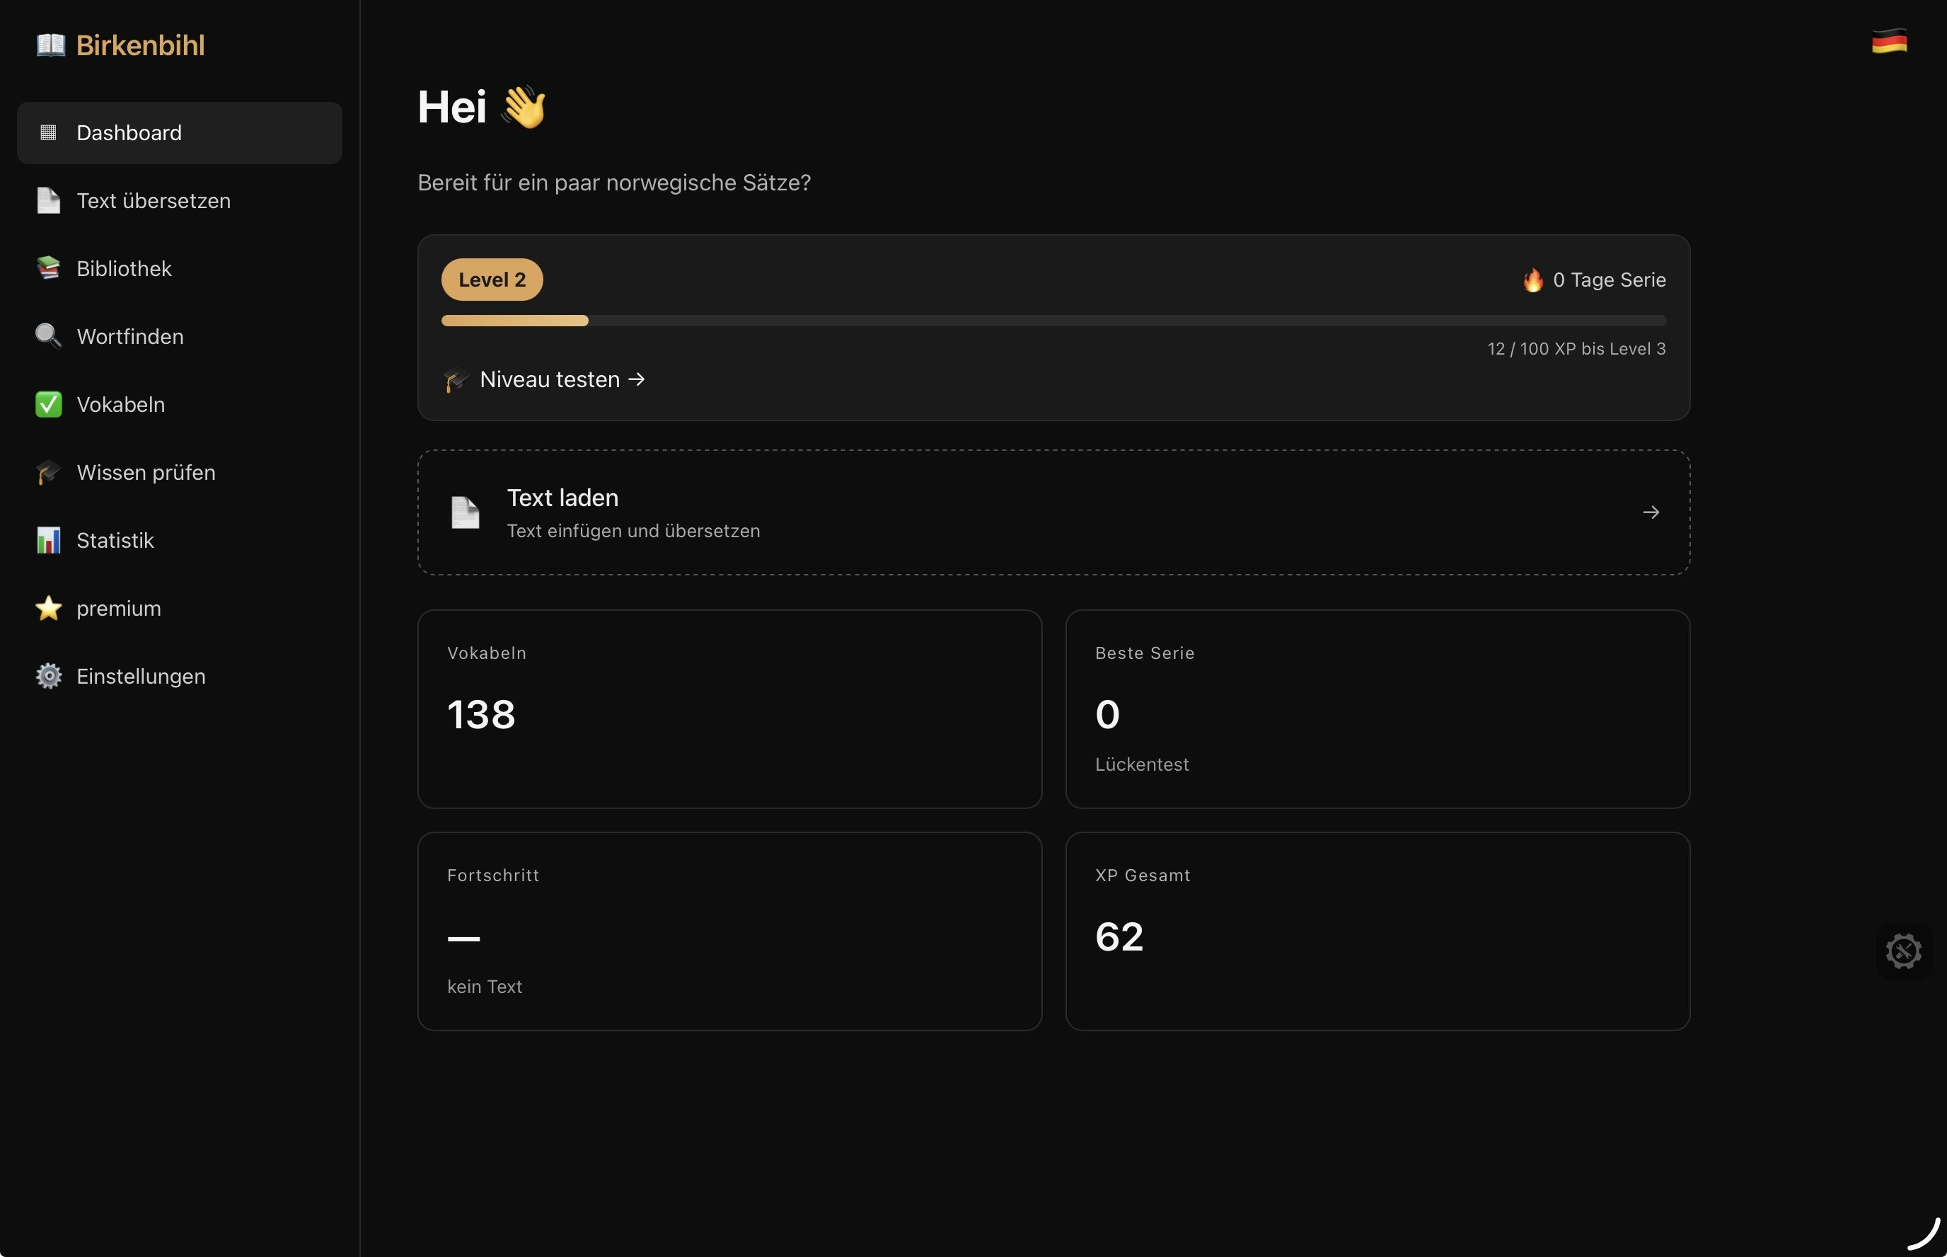Click Bereit für ein paar norwegische Sätze text
The height and width of the screenshot is (1257, 1947).
pos(614,183)
